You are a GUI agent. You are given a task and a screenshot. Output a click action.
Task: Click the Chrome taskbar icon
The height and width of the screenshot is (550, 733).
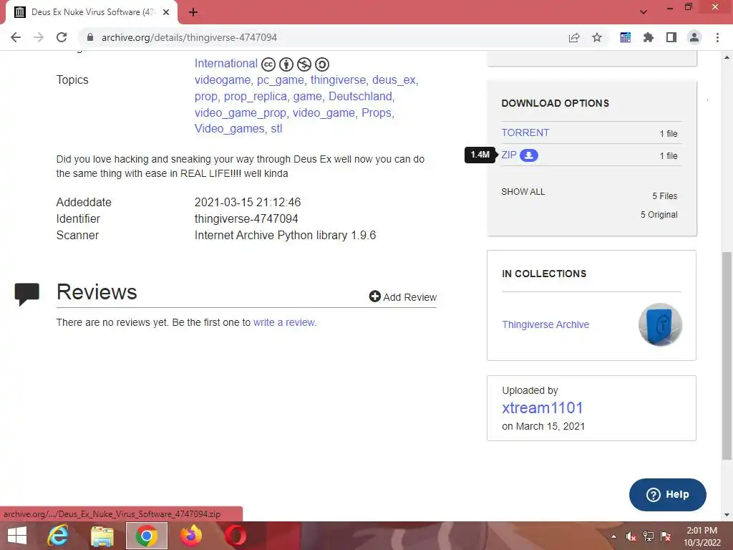pos(146,536)
